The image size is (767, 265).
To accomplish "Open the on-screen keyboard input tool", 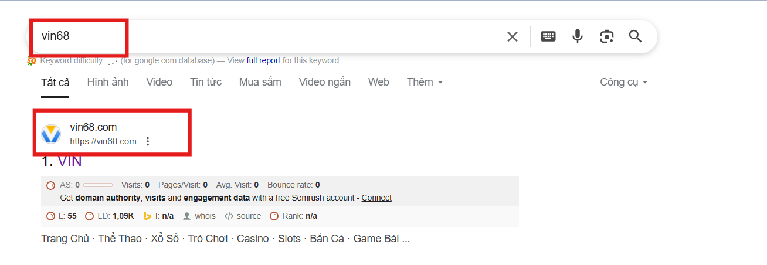I will pos(548,36).
